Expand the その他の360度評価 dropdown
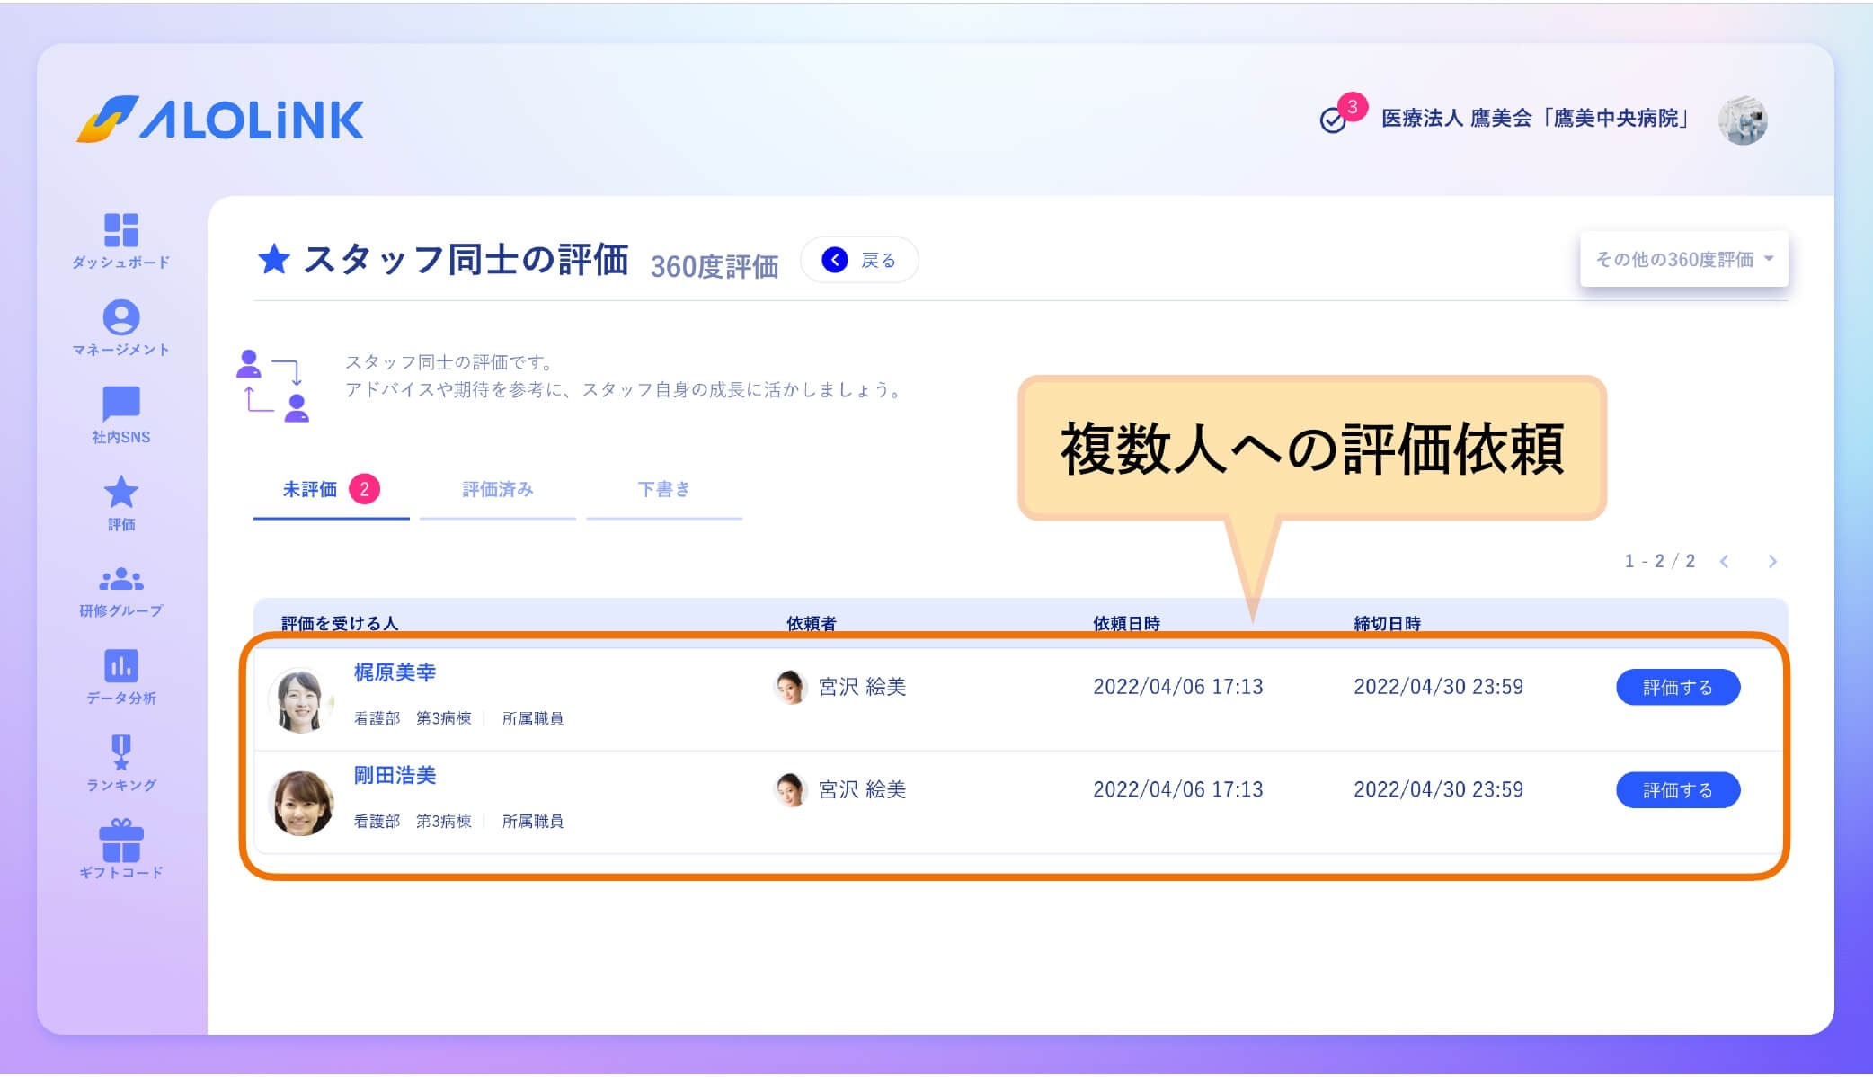 click(x=1683, y=259)
